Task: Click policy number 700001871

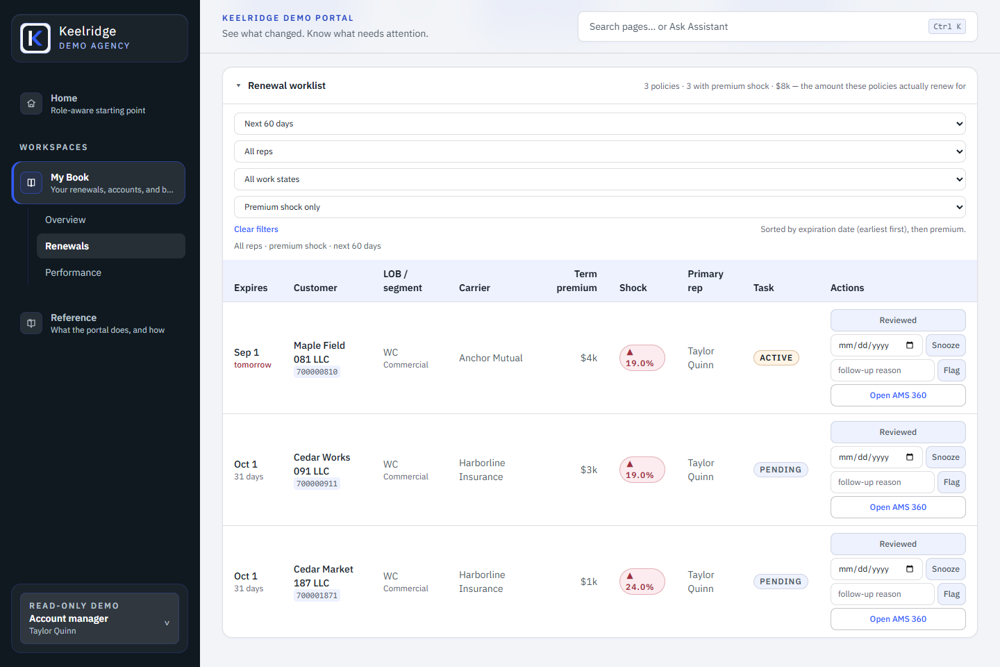Action: click(317, 595)
